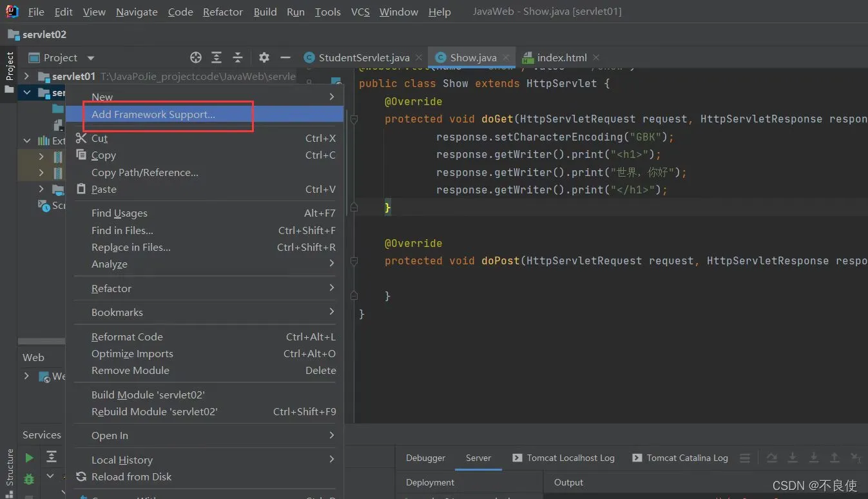Click the Paste clipboard icon in context menu

81,189
